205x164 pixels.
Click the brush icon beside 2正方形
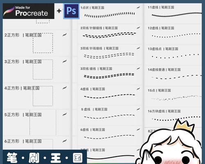[64, 35]
